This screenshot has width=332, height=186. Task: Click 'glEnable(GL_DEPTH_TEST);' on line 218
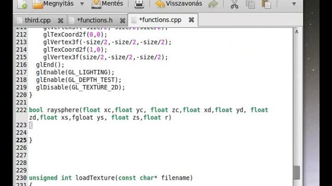(79, 80)
